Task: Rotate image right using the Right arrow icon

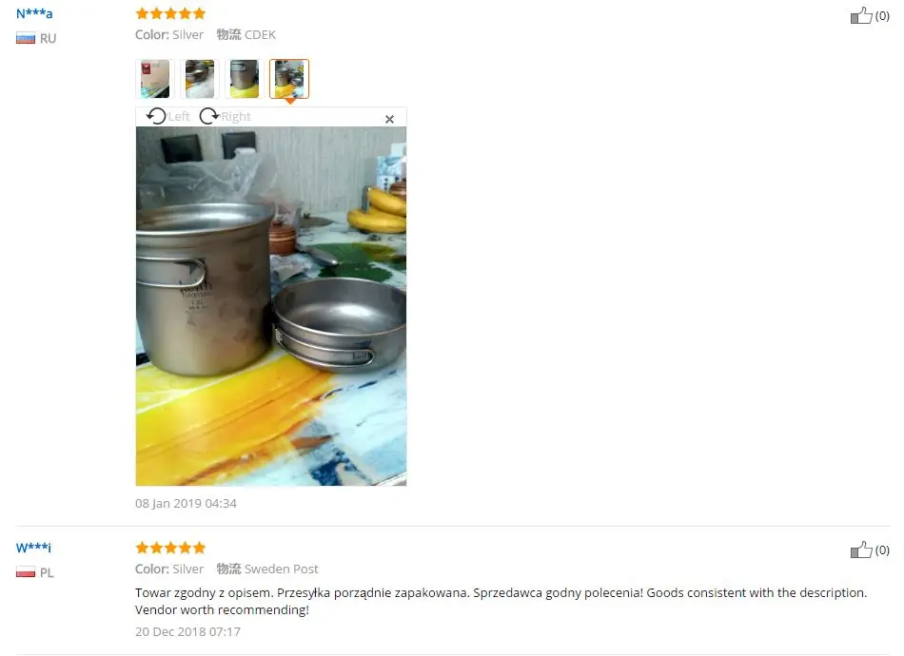Action: click(208, 116)
